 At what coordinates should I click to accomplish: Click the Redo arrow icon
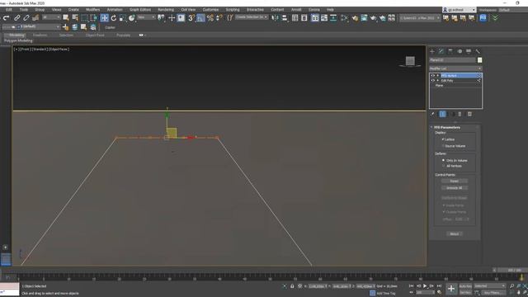pos(6,18)
